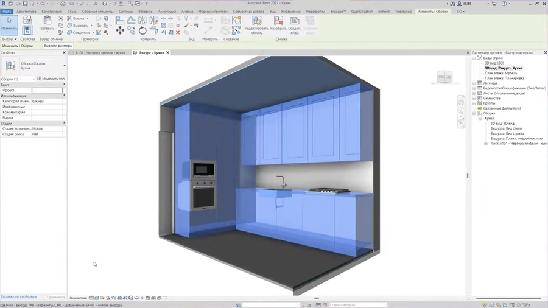Click the Align tool icon

point(120,21)
